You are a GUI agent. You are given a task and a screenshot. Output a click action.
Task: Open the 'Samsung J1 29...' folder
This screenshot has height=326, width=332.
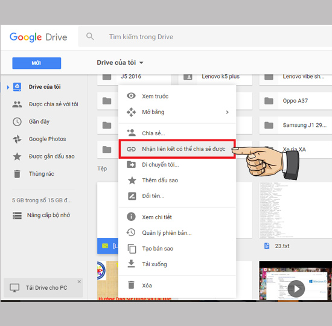click(296, 125)
